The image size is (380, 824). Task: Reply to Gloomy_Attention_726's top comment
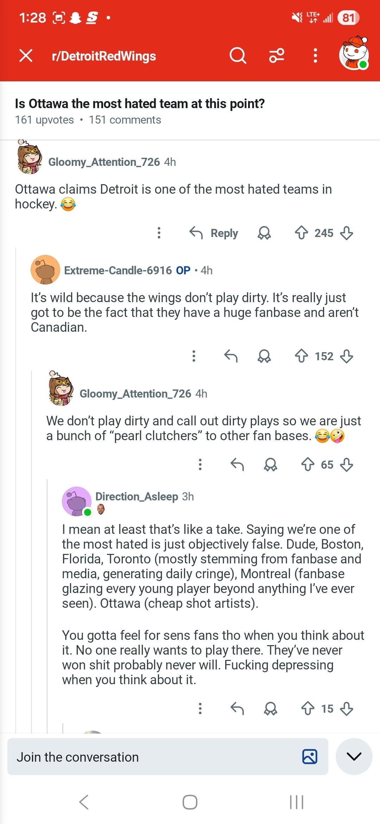(x=214, y=233)
